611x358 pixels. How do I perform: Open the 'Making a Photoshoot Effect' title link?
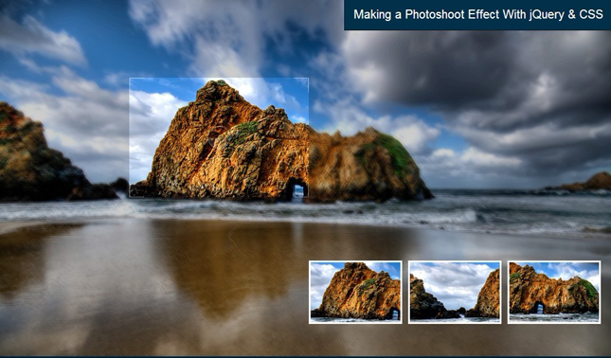[x=478, y=15]
